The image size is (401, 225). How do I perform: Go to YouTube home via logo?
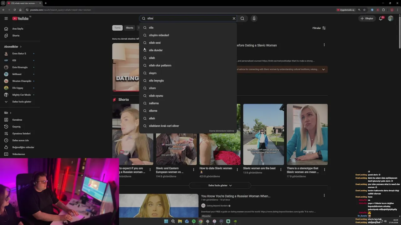21,18
